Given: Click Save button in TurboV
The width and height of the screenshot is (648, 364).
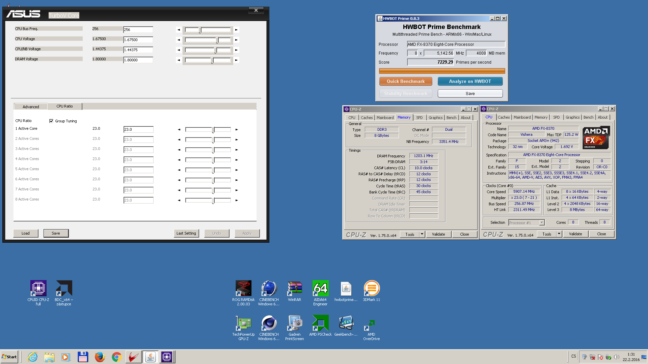Looking at the screenshot, I should [x=56, y=233].
